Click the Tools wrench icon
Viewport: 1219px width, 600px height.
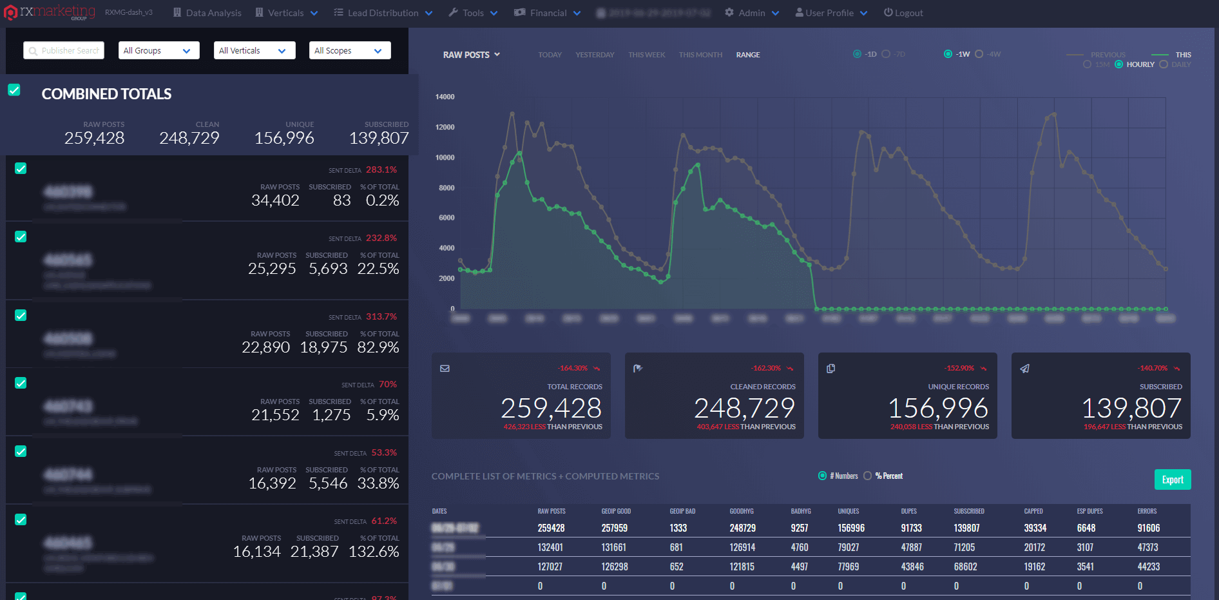pyautogui.click(x=453, y=13)
